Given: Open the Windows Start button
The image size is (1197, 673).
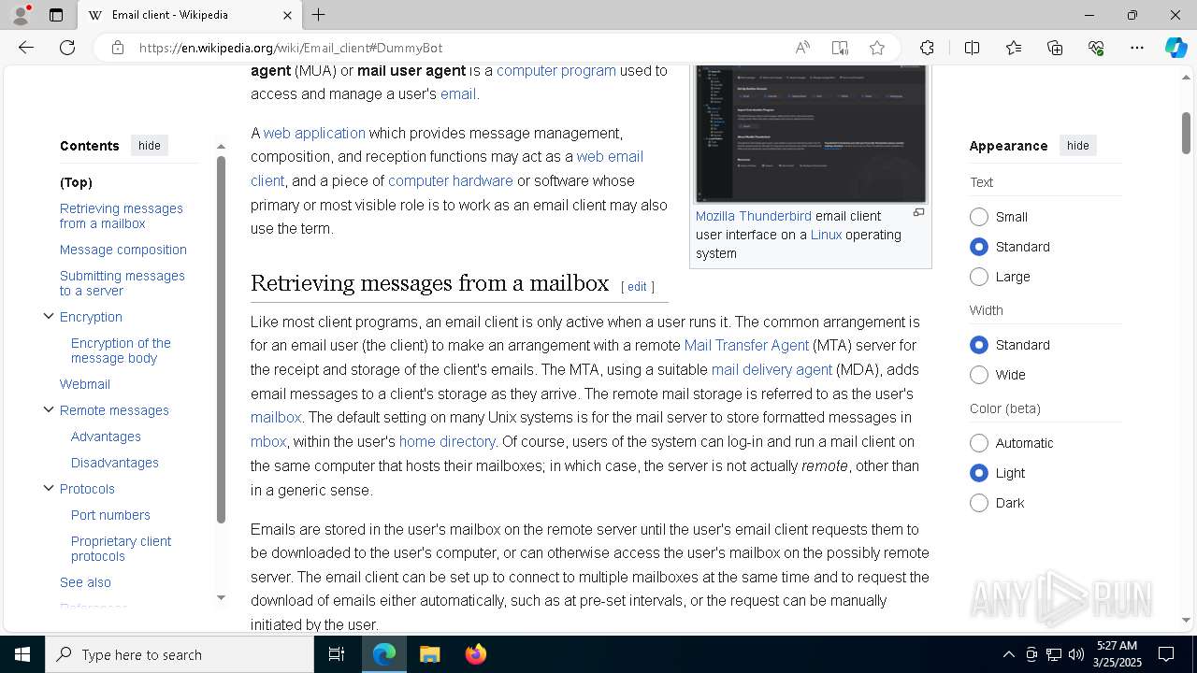Looking at the screenshot, I should click(22, 654).
